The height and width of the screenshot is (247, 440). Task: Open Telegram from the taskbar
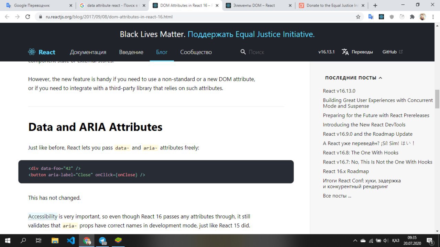103,240
